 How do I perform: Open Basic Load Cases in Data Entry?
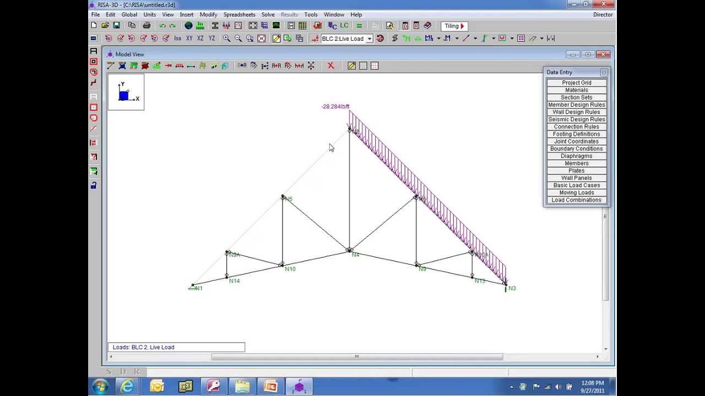pyautogui.click(x=577, y=185)
